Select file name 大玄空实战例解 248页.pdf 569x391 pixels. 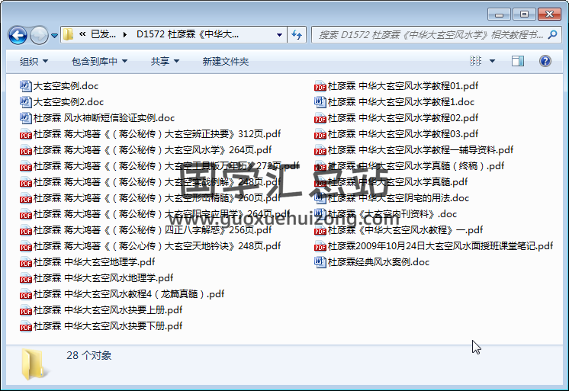tap(157, 182)
